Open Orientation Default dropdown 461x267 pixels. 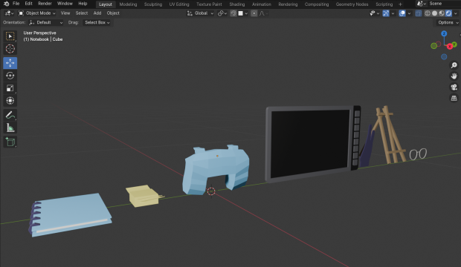46,22
